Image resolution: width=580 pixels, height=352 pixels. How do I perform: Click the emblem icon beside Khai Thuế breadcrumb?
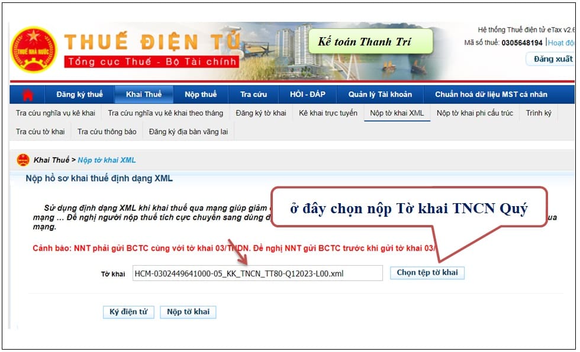23,160
